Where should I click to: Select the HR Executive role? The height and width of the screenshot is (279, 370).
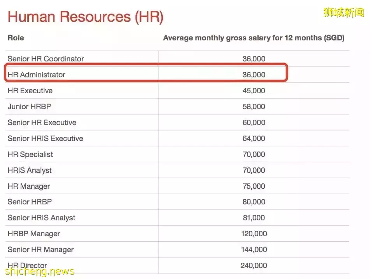pos(30,91)
